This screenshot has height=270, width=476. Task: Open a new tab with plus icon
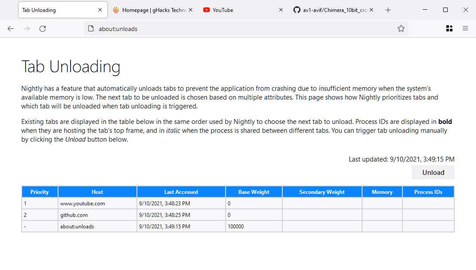[388, 10]
